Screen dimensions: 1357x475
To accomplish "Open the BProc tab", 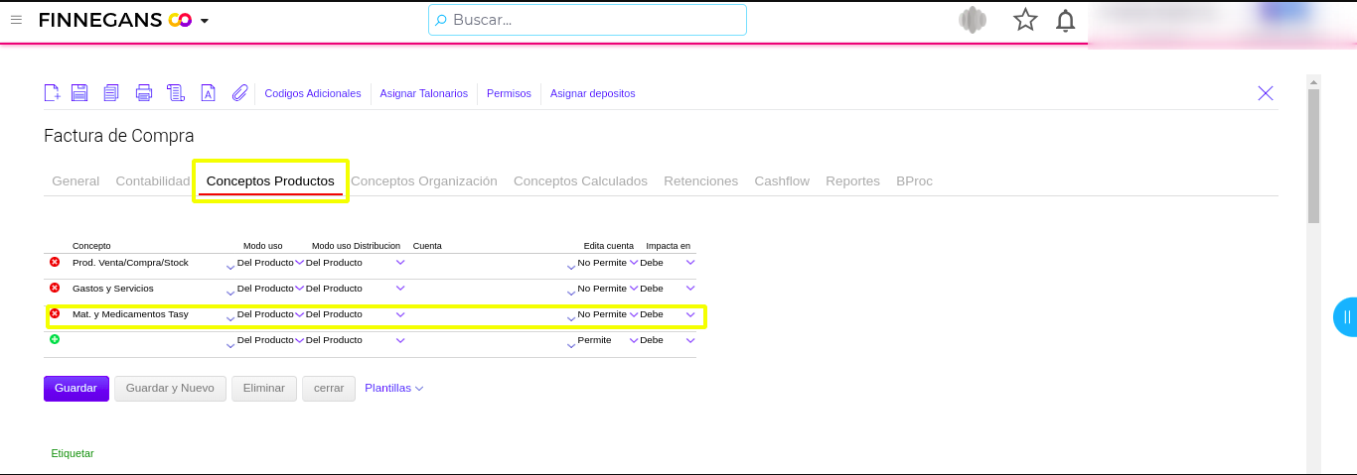I will 914,181.
